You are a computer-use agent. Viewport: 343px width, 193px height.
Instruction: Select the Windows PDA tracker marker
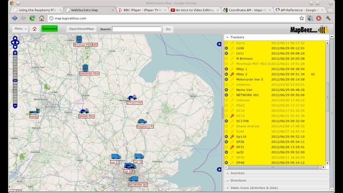coord(79,39)
